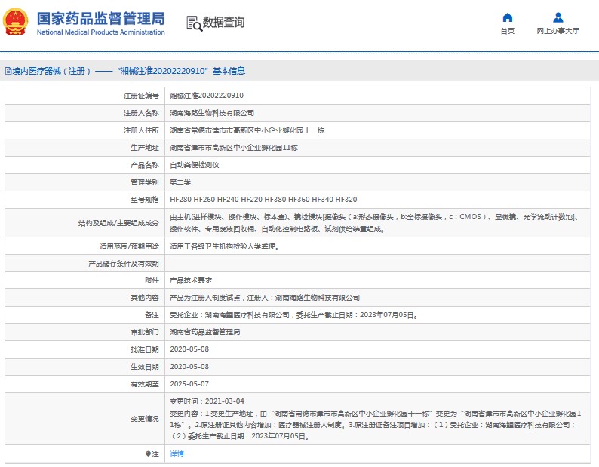Click the 注册人名称 label
The width and height of the screenshot is (599, 467).
click(141, 113)
